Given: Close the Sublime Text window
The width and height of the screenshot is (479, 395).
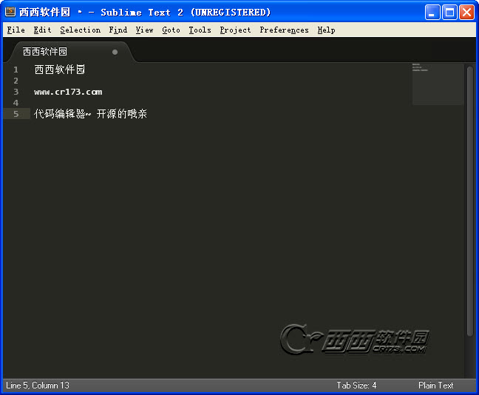Looking at the screenshot, I should [x=466, y=13].
